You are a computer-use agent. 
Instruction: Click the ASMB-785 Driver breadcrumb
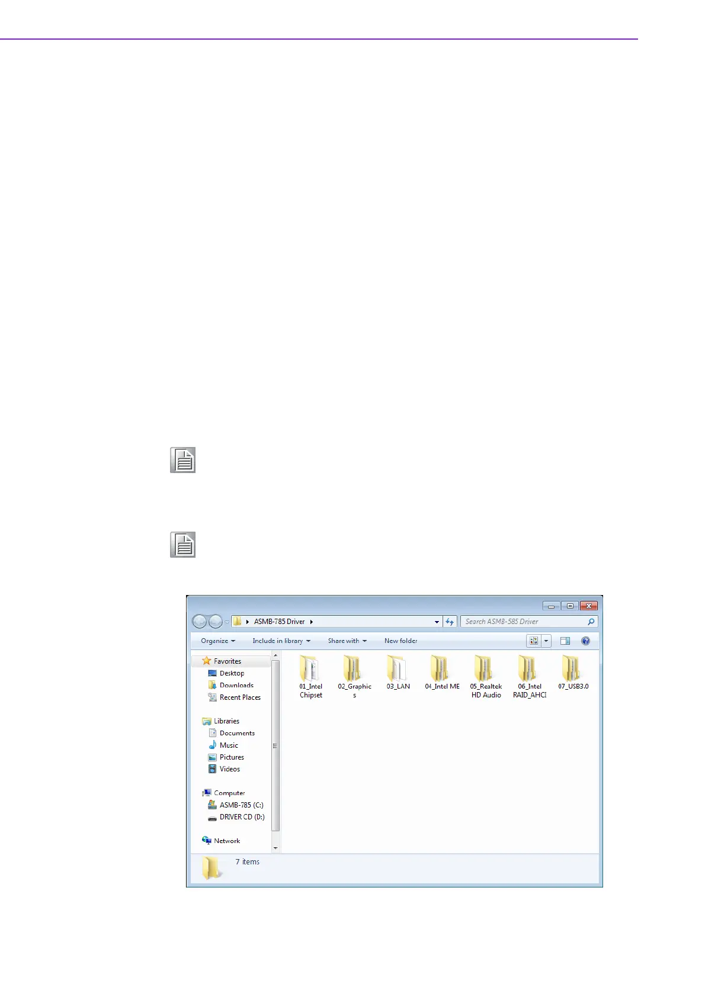[x=279, y=622]
